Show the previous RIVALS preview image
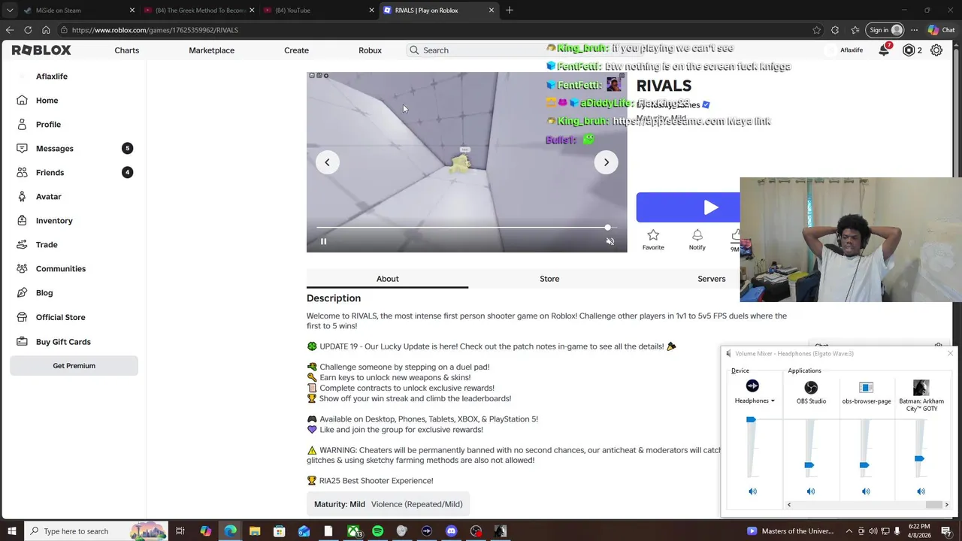This screenshot has height=541, width=962. pos(327,162)
